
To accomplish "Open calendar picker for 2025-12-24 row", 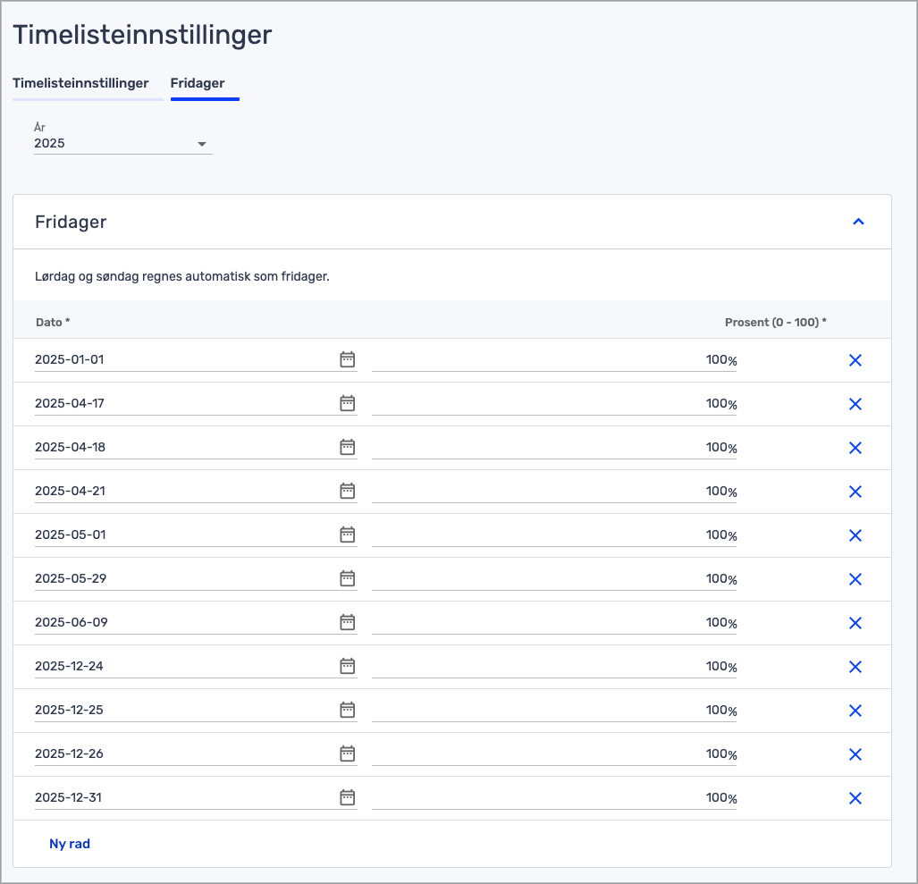I will click(x=348, y=666).
